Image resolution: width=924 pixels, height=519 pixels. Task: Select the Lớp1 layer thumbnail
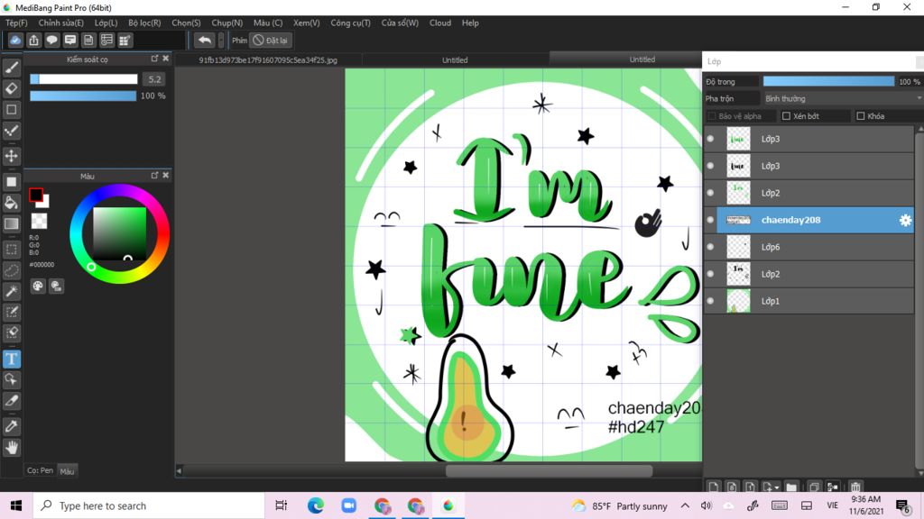click(x=738, y=301)
